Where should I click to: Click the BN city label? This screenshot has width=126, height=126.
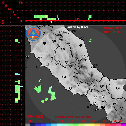104,96
